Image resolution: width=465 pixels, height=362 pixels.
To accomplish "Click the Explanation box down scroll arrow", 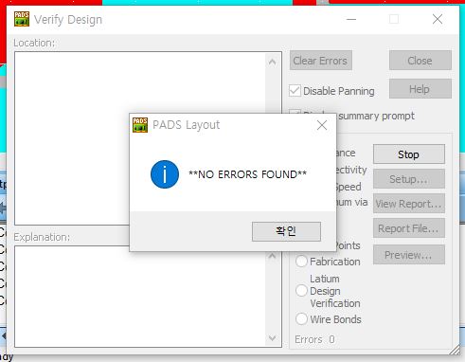I will click(273, 338).
